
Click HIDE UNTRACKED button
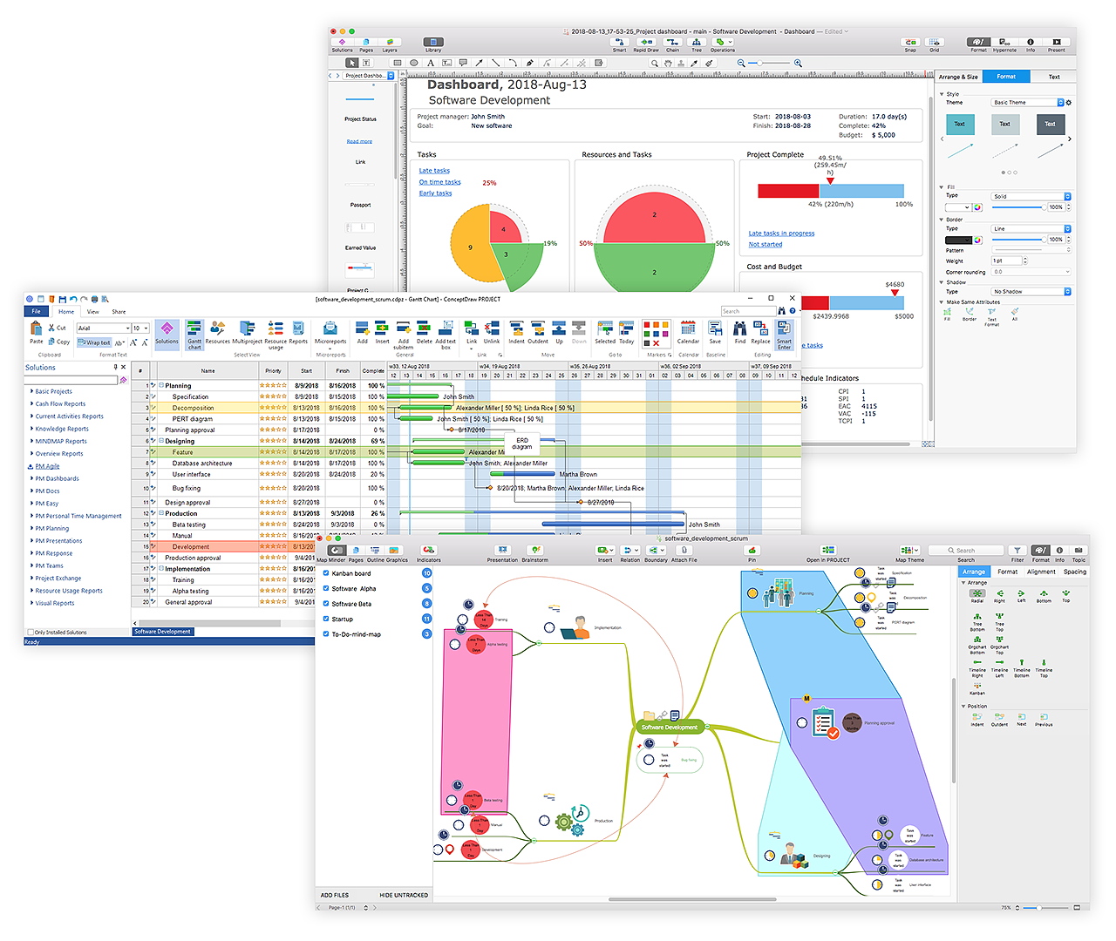404,895
